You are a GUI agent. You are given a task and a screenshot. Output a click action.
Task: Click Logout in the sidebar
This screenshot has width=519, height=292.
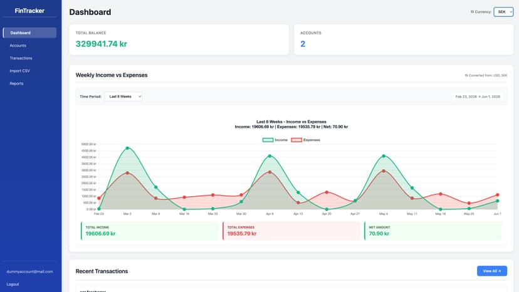tap(13, 284)
